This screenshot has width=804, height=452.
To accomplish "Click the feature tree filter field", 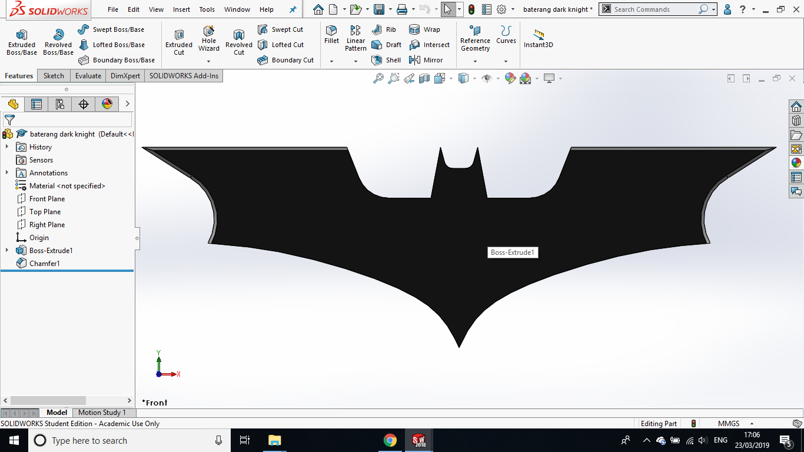I will (x=68, y=119).
